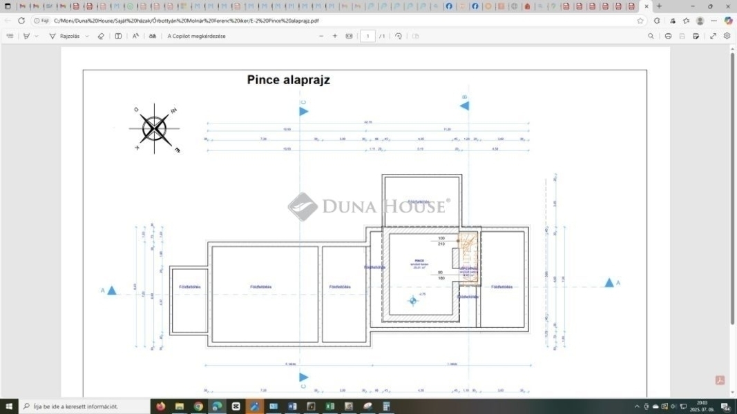Reload the page
The width and height of the screenshot is (737, 414).
point(21,21)
